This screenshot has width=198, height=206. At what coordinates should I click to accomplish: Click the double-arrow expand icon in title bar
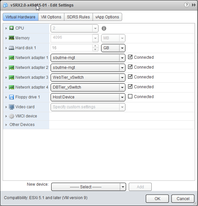(x=194, y=5)
